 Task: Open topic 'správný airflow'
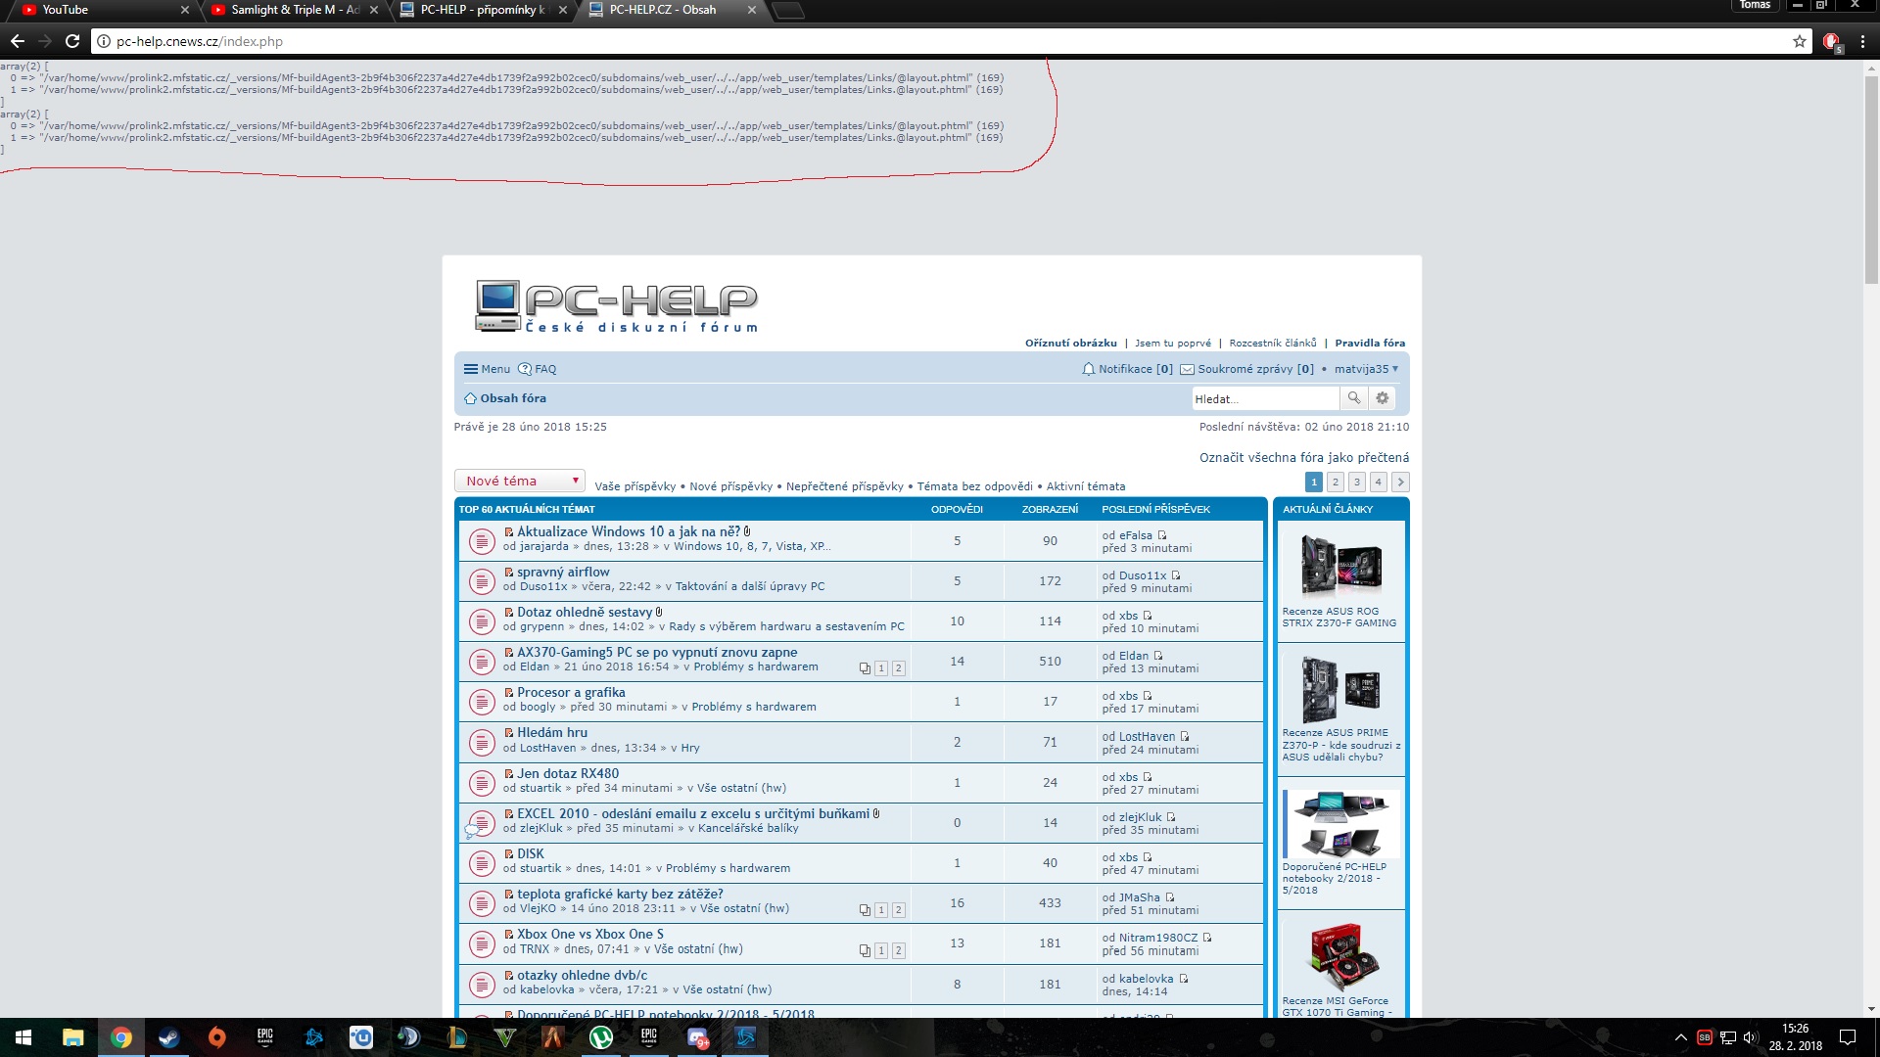coord(563,572)
